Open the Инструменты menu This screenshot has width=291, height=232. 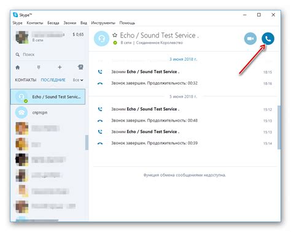coord(103,23)
